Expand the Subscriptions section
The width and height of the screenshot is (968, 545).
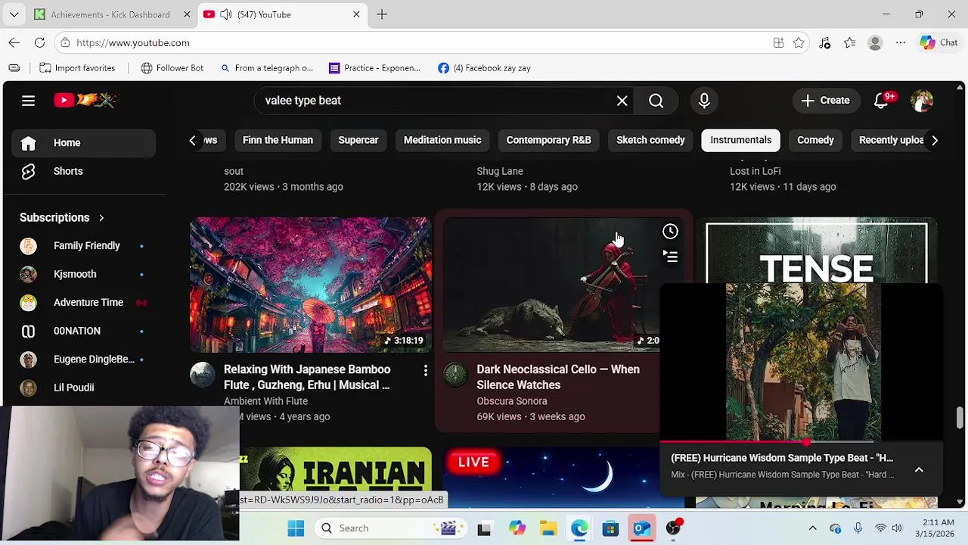pyautogui.click(x=62, y=217)
